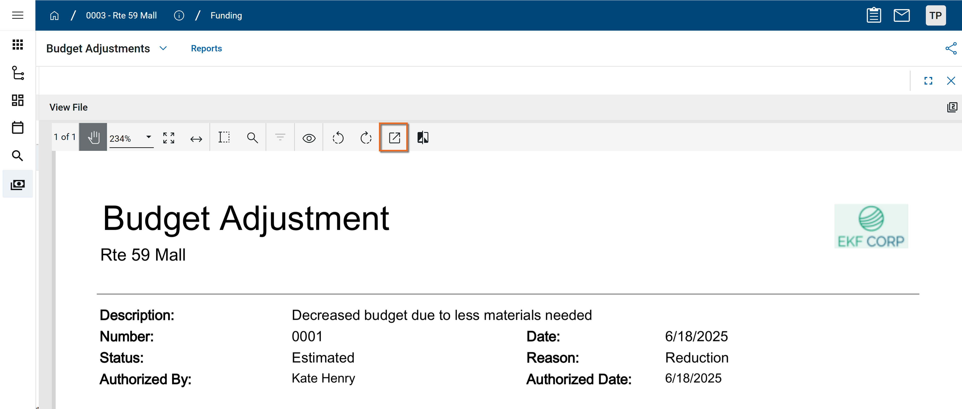
Task: Select the marquee zoom selection tool
Action: pyautogui.click(x=224, y=137)
